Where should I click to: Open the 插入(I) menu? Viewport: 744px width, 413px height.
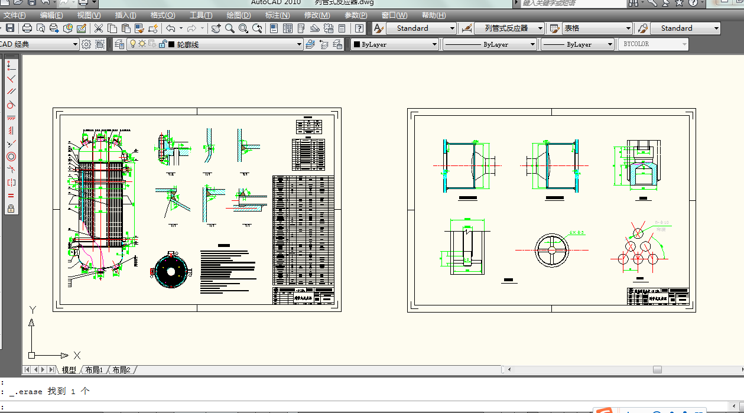click(125, 15)
